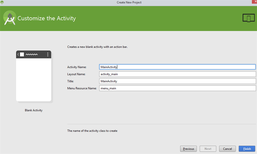The height and width of the screenshot is (154, 257).
Task: Click the back chevron in the activity preview
Action: click(18, 54)
